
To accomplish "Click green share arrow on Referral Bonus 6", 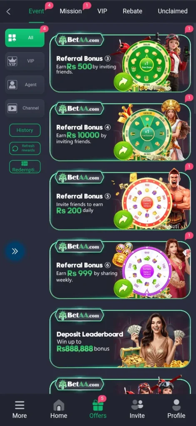I will click(x=123, y=288).
